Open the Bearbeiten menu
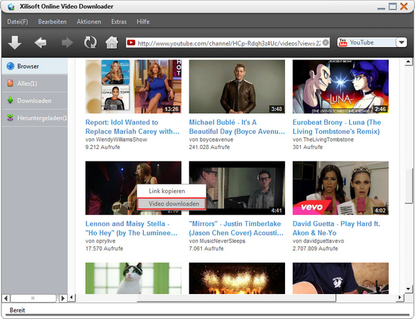This screenshot has height=319, width=415. pos(53,21)
